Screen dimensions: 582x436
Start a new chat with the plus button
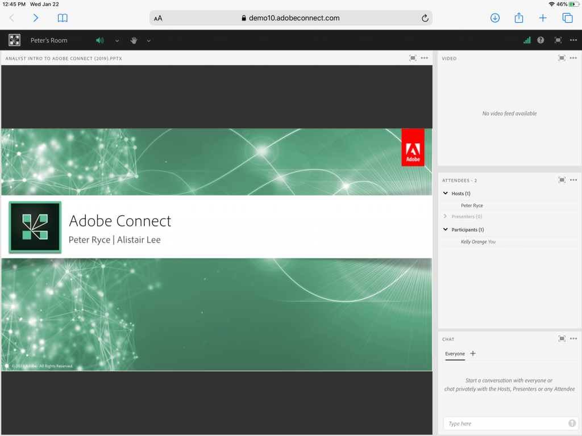click(472, 354)
